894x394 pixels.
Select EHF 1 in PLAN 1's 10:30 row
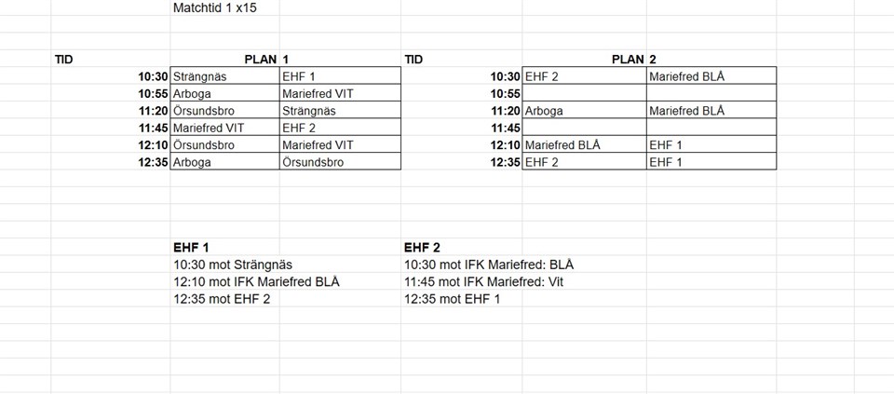click(300, 76)
